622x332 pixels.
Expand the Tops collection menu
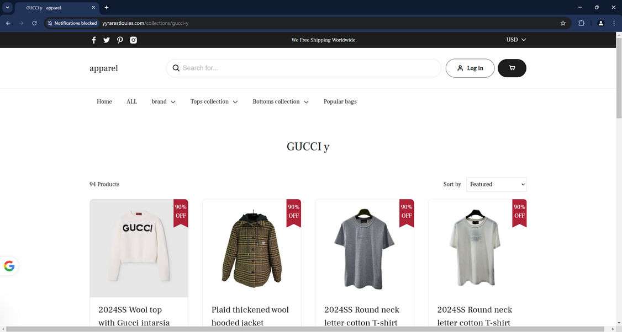click(x=214, y=101)
